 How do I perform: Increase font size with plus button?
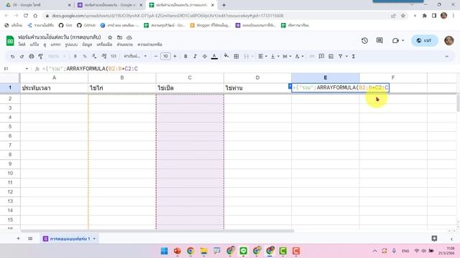pos(175,56)
